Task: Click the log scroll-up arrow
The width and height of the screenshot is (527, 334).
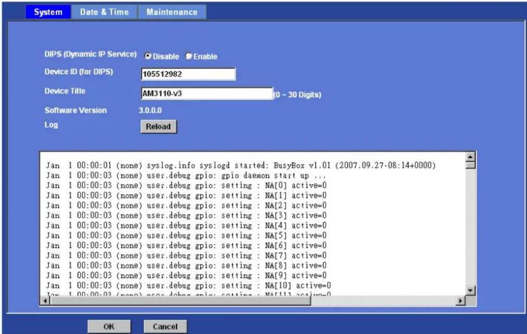Action: (x=470, y=157)
